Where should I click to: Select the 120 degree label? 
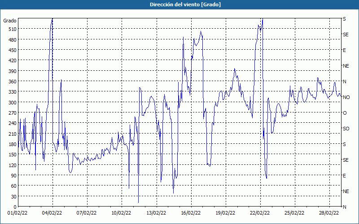[x=13, y=165]
